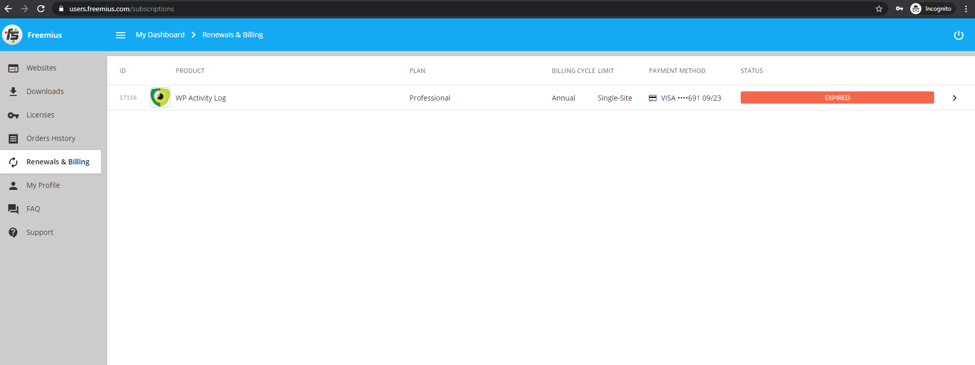Toggle the hamburger sidebar menu

[x=120, y=35]
